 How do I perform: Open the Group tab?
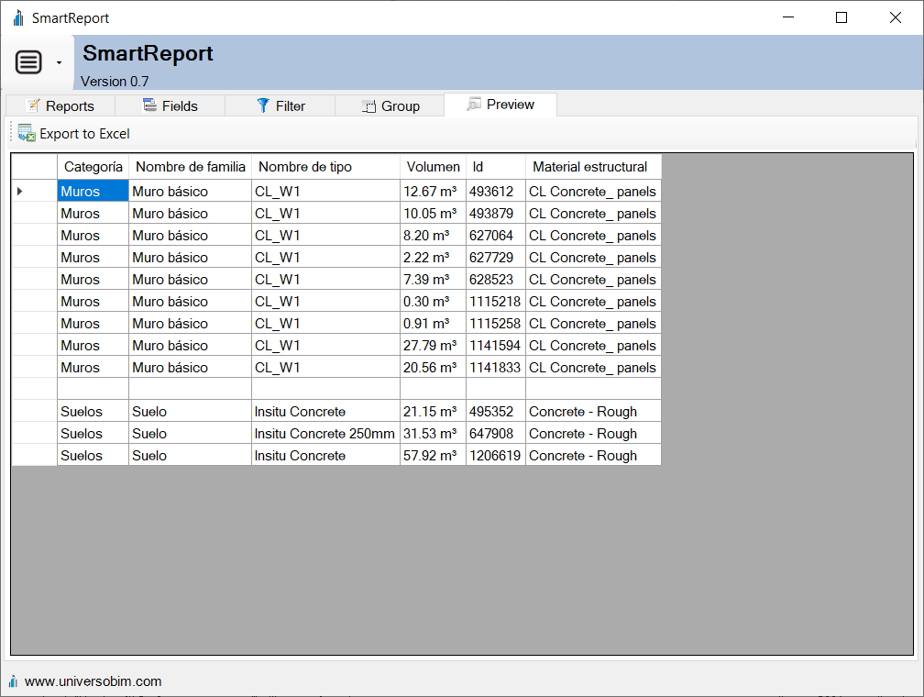click(x=390, y=106)
